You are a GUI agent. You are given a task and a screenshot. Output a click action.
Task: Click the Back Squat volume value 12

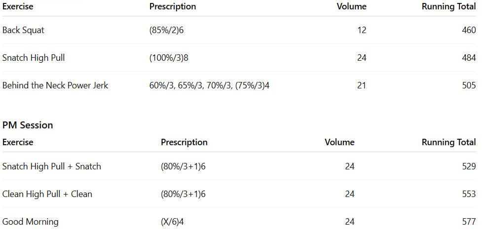click(x=362, y=30)
